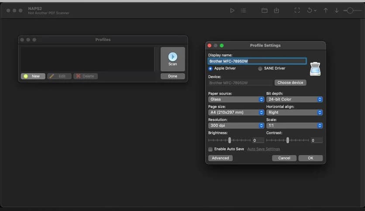Open the Bit depth dropdown
The height and width of the screenshot is (211, 365).
[x=294, y=99]
